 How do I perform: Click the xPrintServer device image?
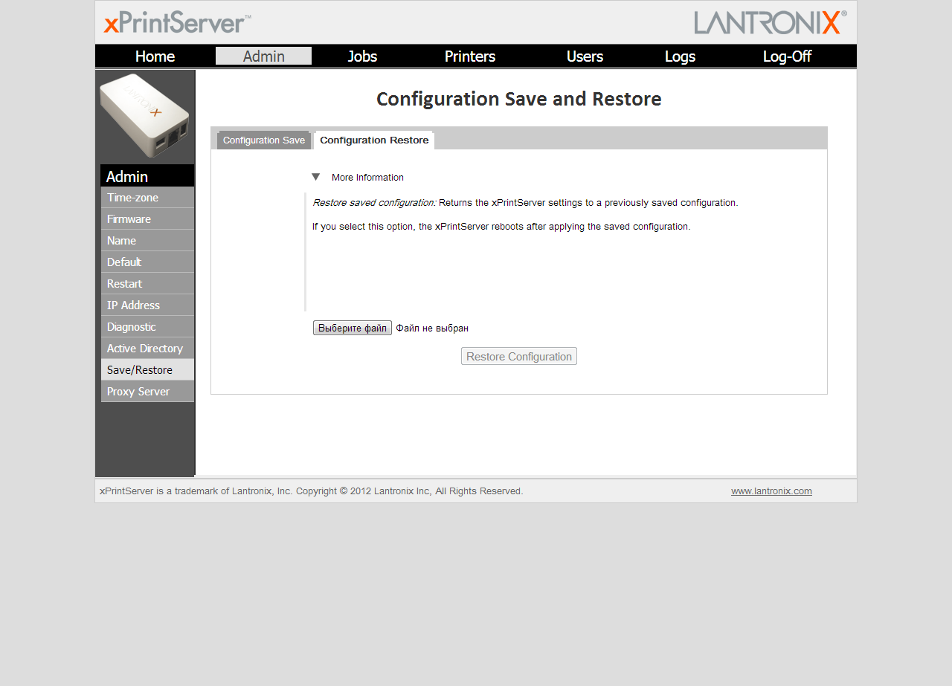144,115
